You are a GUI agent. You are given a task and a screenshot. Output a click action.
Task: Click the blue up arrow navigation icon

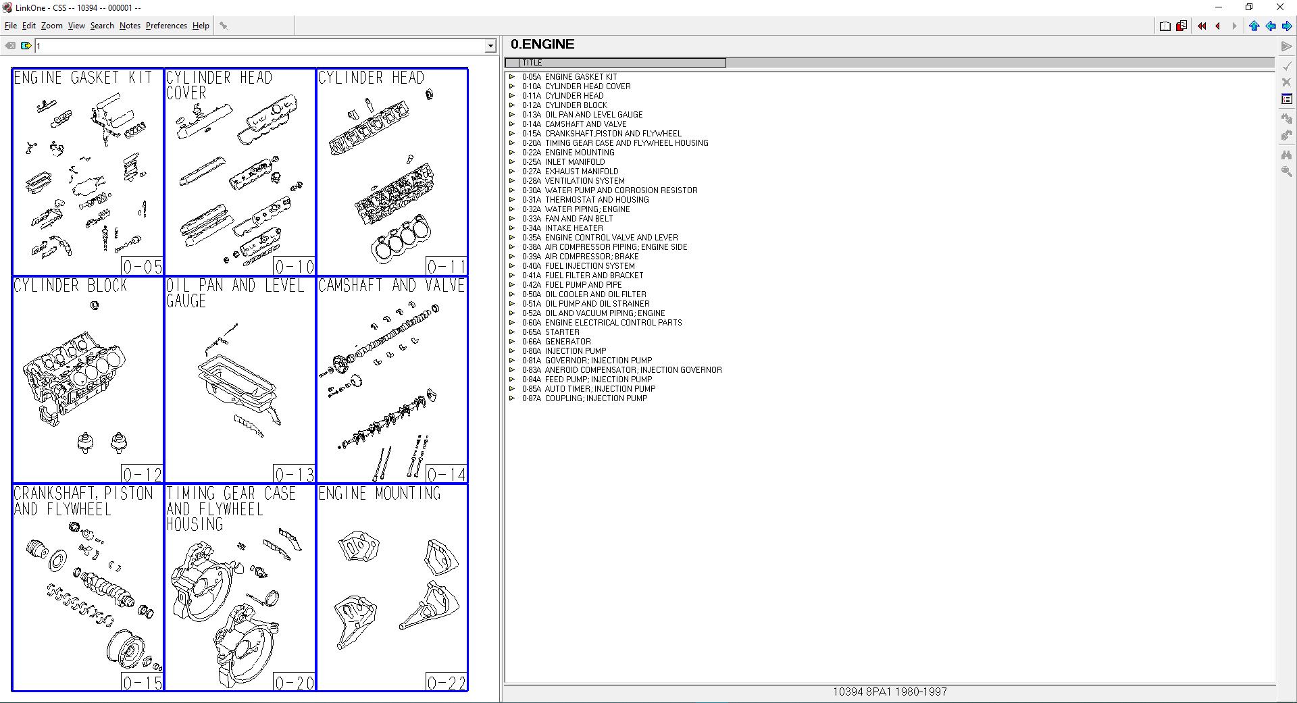[1254, 26]
